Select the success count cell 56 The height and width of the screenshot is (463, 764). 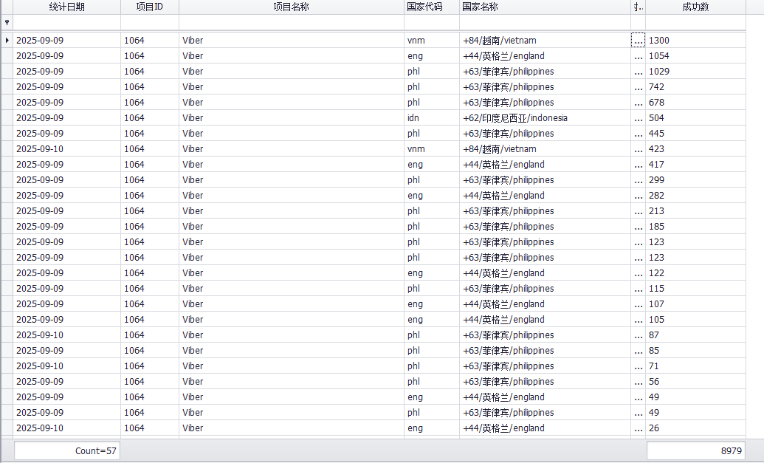[695, 382]
